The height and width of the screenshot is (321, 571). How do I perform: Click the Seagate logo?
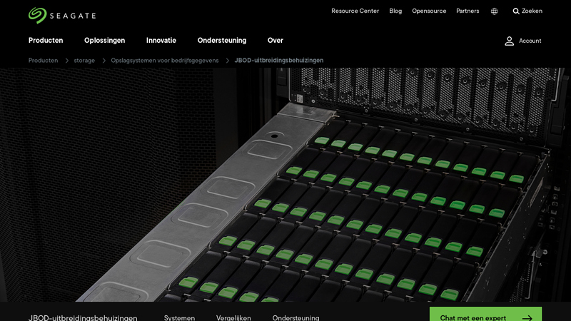(62, 15)
